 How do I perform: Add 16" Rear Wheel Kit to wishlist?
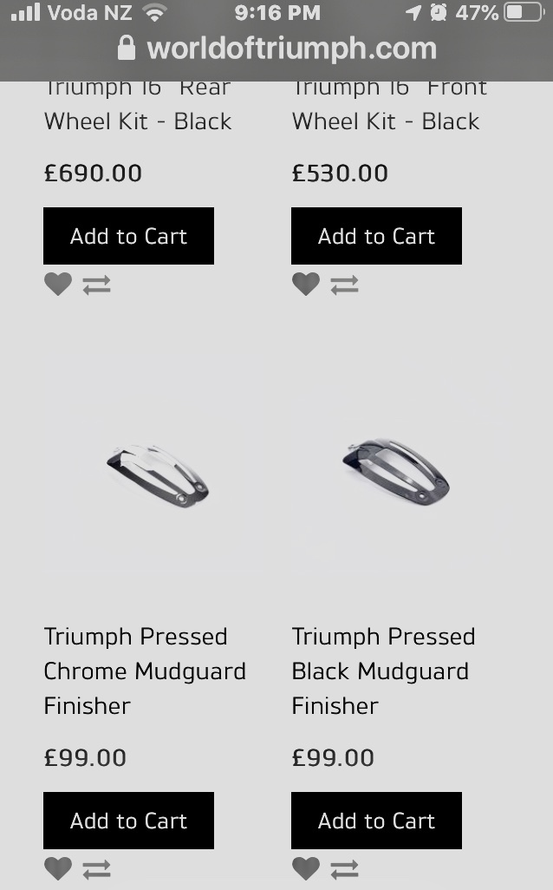pyautogui.click(x=58, y=284)
